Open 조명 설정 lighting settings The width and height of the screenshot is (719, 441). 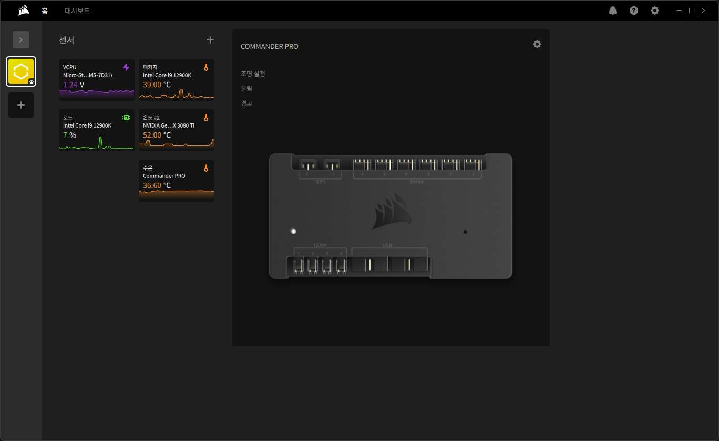coord(253,73)
